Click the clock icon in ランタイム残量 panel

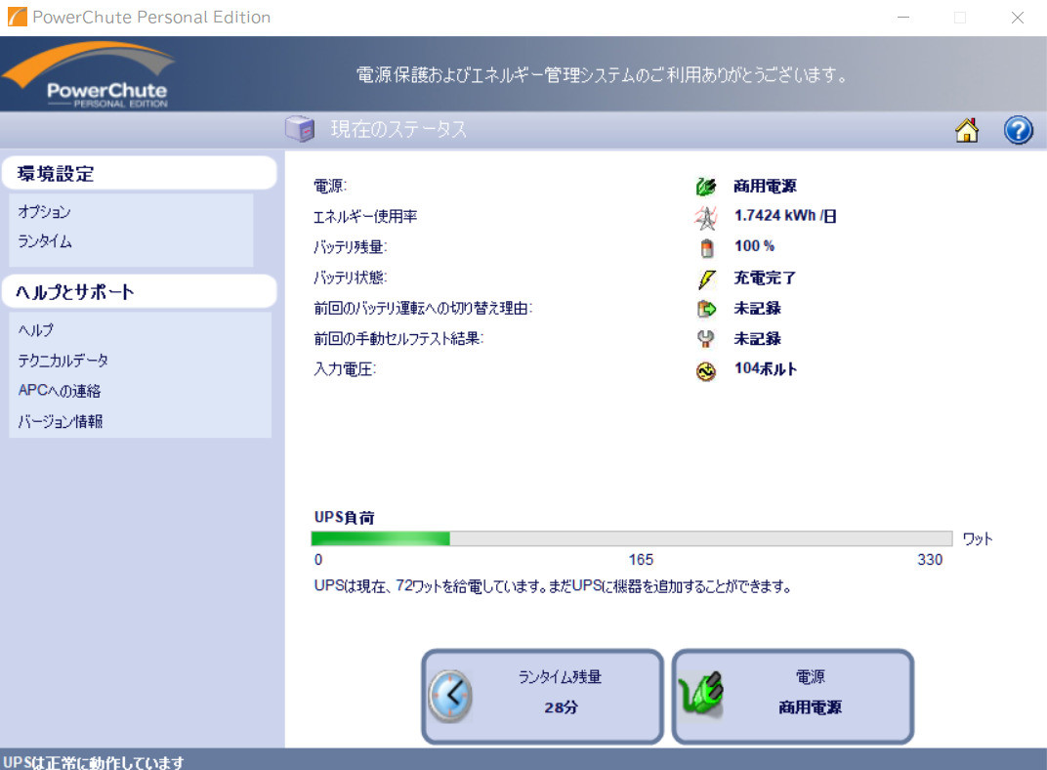click(450, 696)
